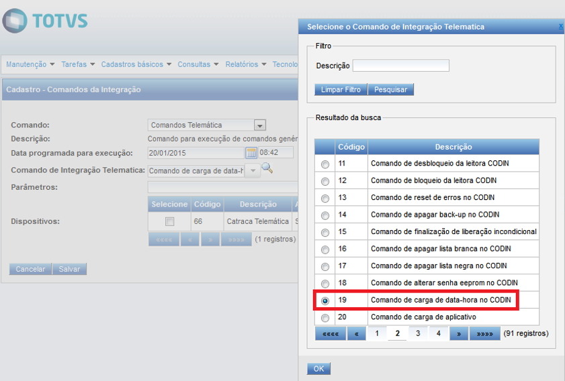Open the Cadastros básicos menu
The image size is (565, 381).
(136, 64)
